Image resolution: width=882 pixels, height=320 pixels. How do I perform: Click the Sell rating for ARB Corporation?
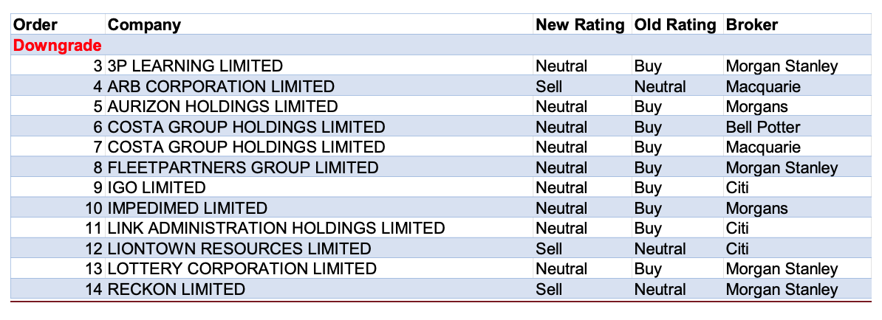coord(549,86)
